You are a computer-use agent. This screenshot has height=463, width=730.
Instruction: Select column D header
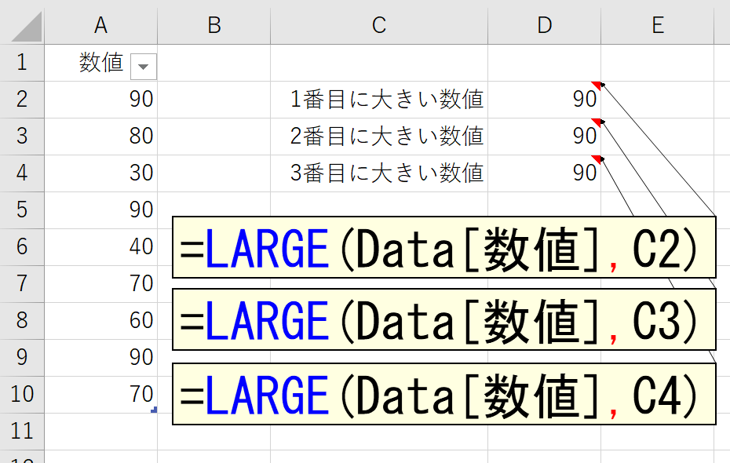[544, 25]
